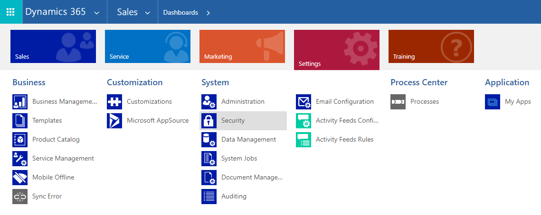Viewport: 541px width, 215px height.
Task: Select the Security padlock icon
Action: point(209,121)
